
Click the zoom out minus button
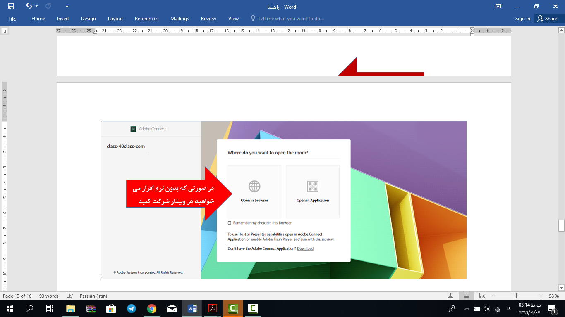[x=494, y=296]
